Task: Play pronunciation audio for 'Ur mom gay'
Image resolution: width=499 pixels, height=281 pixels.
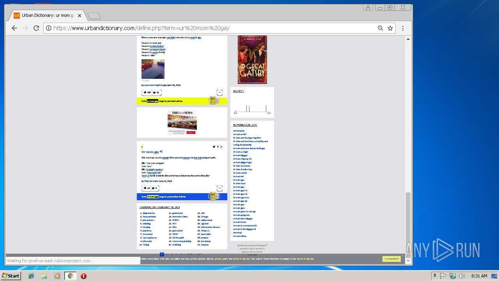Action: [161, 151]
